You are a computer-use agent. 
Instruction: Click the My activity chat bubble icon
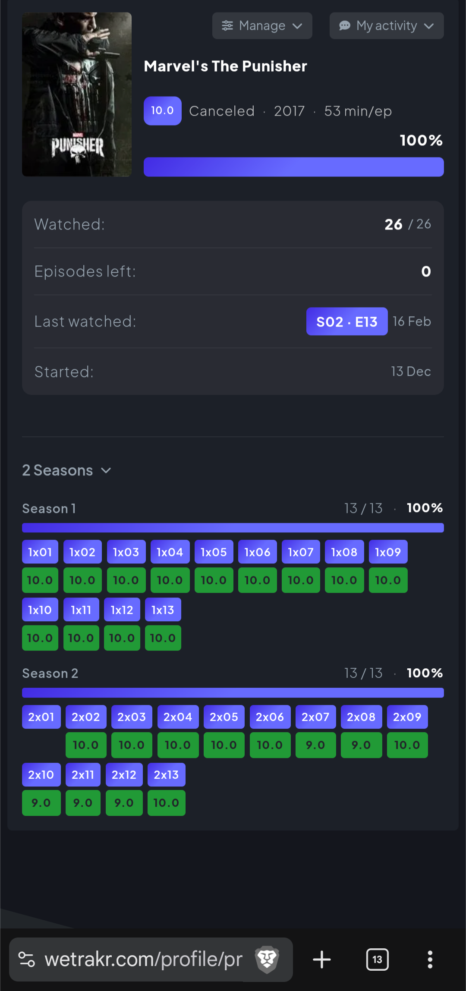click(345, 26)
